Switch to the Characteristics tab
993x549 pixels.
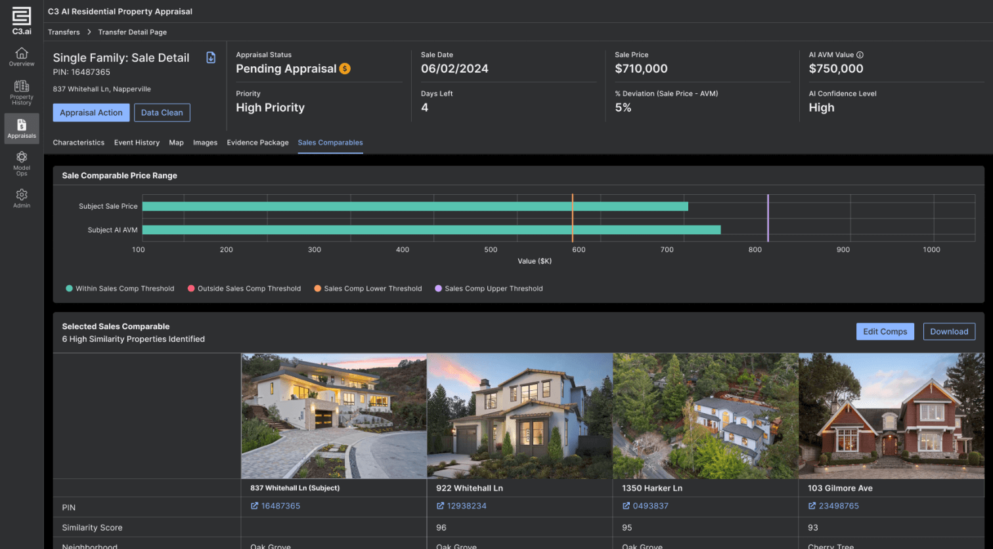[x=79, y=142]
